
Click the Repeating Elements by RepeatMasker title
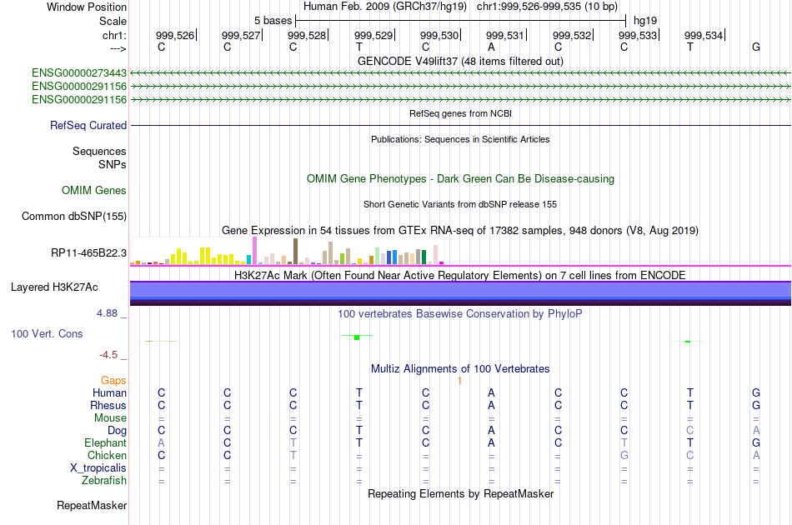point(460,493)
